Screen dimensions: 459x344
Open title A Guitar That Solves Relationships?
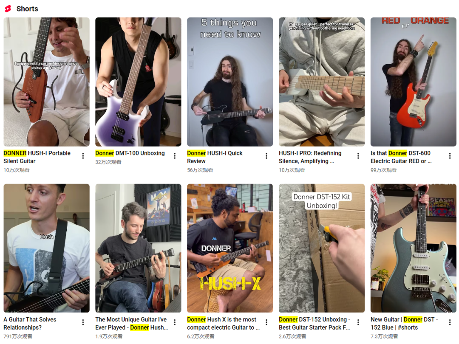pos(30,324)
